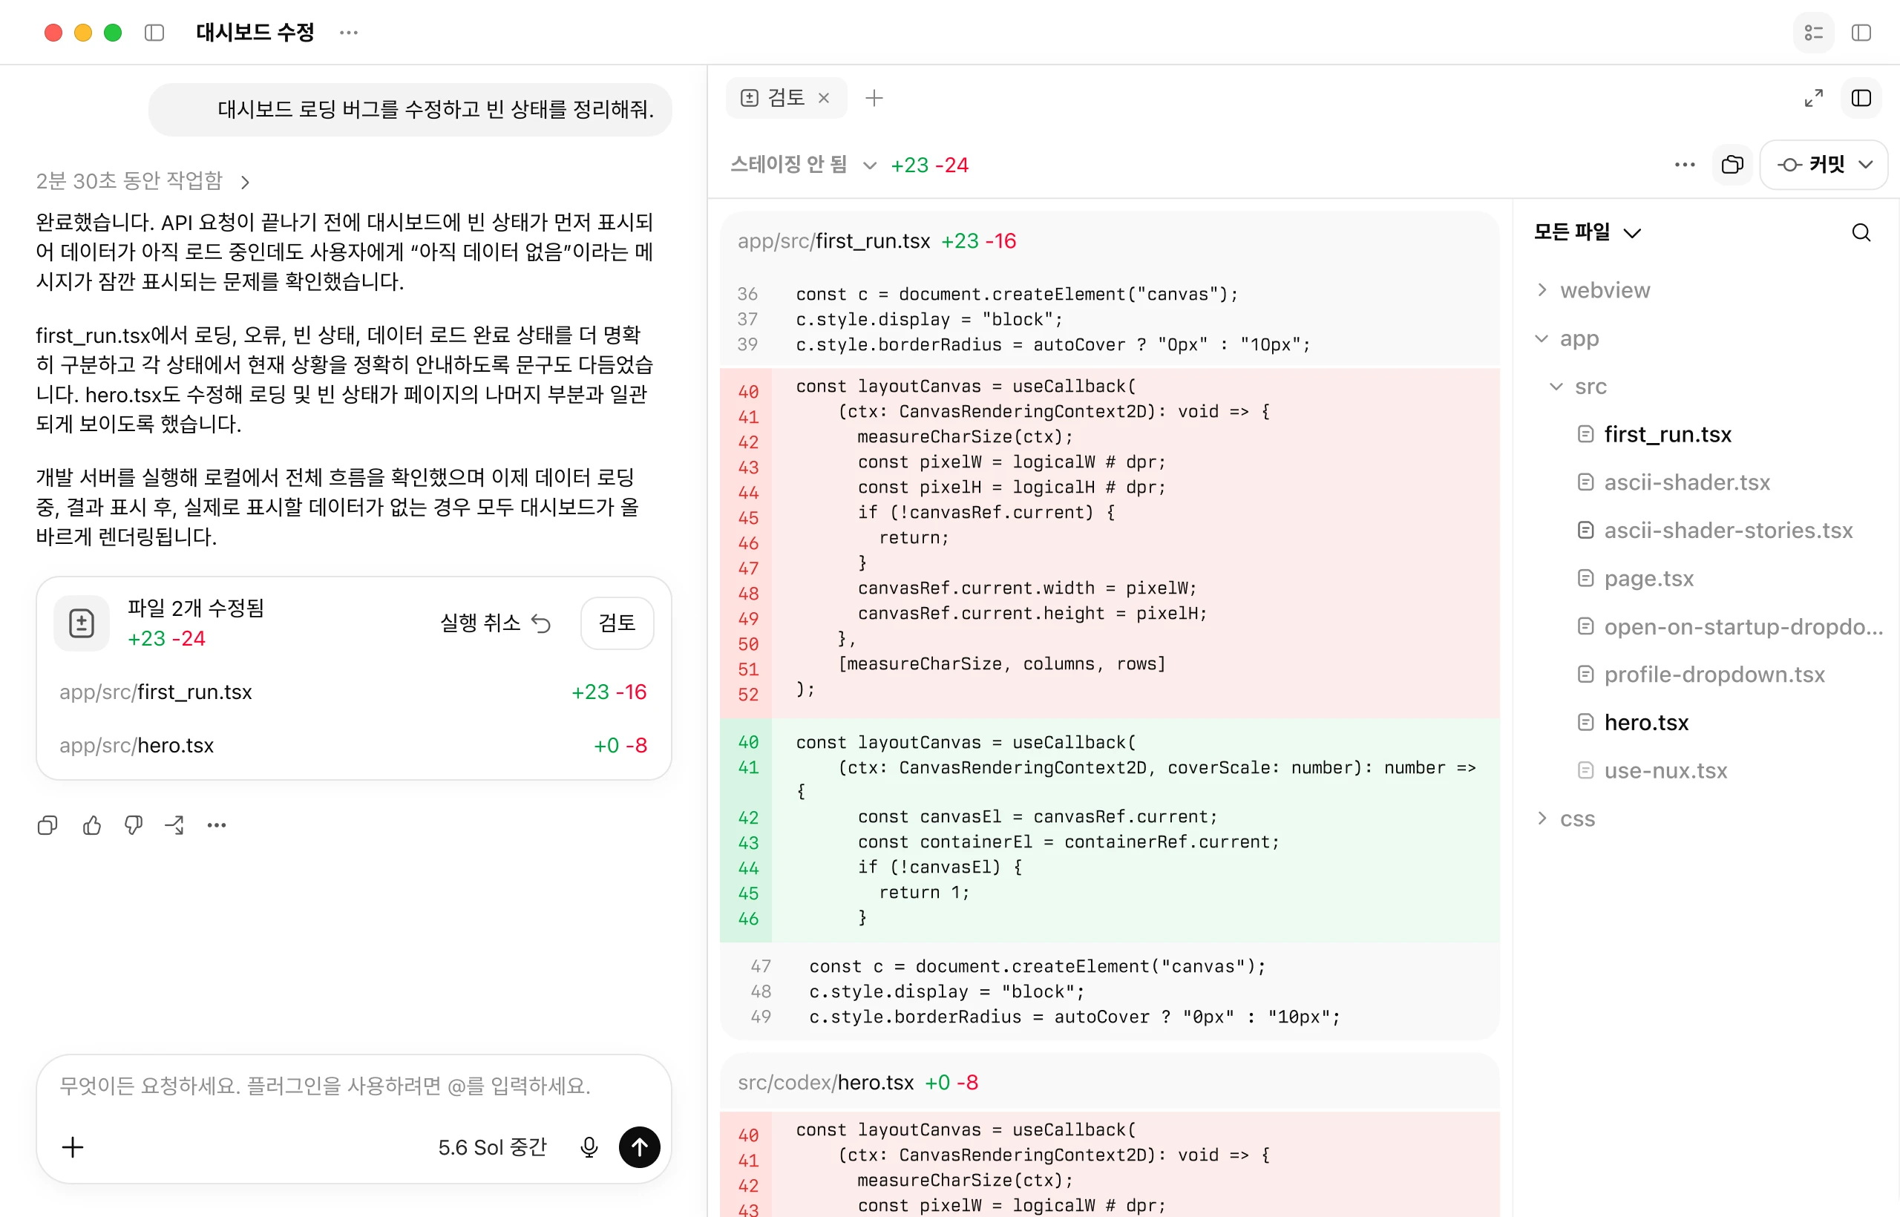Toggle the file tree side panel icon
The width and height of the screenshot is (1900, 1217).
click(1861, 98)
